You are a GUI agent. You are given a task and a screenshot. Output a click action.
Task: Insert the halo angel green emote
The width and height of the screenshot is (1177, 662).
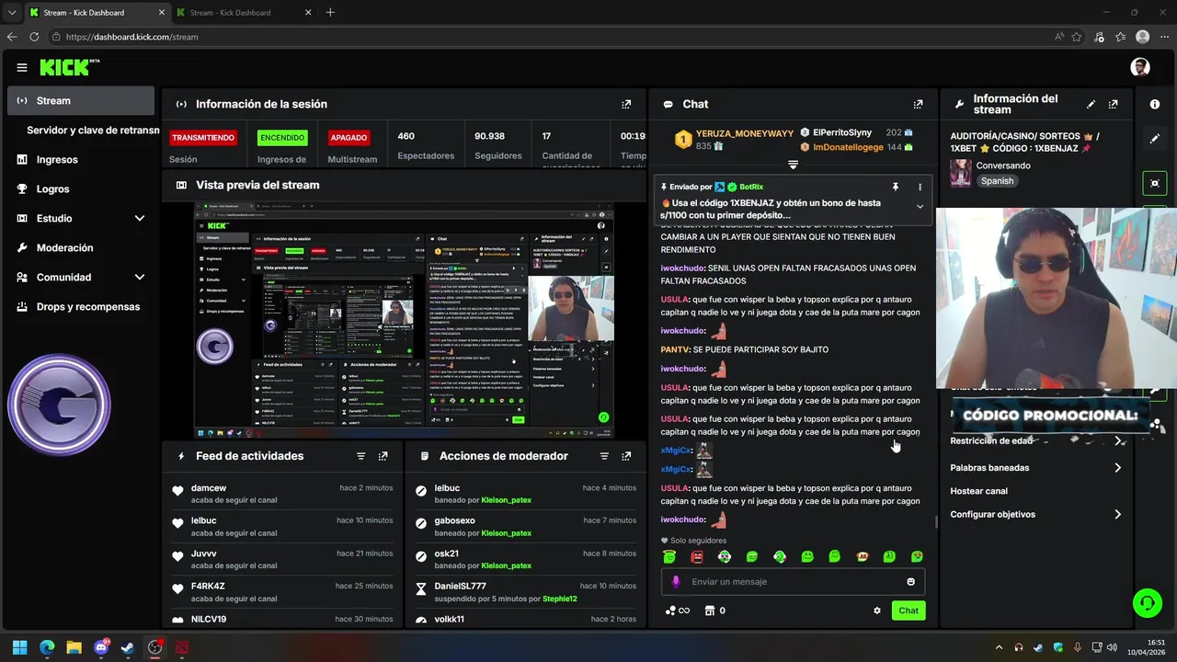tap(669, 557)
